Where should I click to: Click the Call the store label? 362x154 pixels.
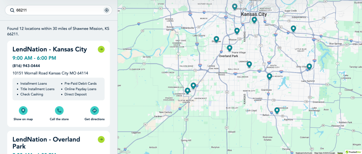coord(59,119)
